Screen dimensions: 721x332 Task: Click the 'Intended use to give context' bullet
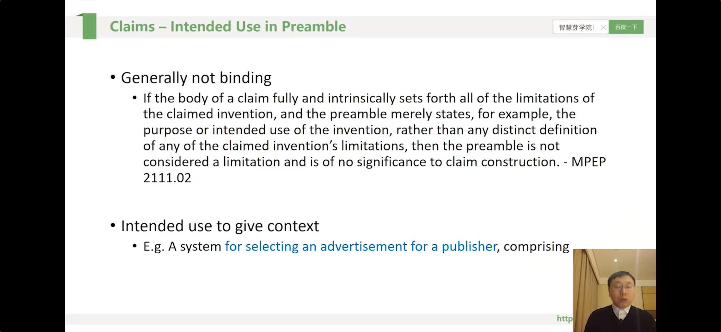(x=220, y=226)
